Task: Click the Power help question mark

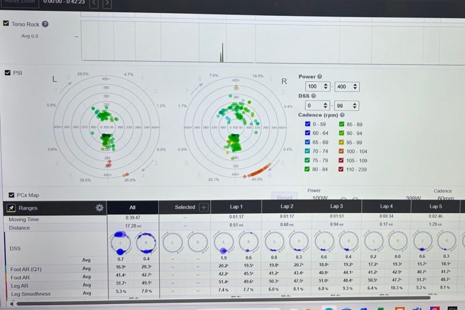Action: (320, 77)
